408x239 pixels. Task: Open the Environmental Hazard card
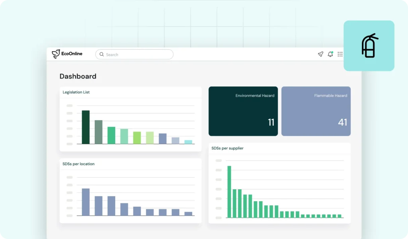tap(243, 111)
